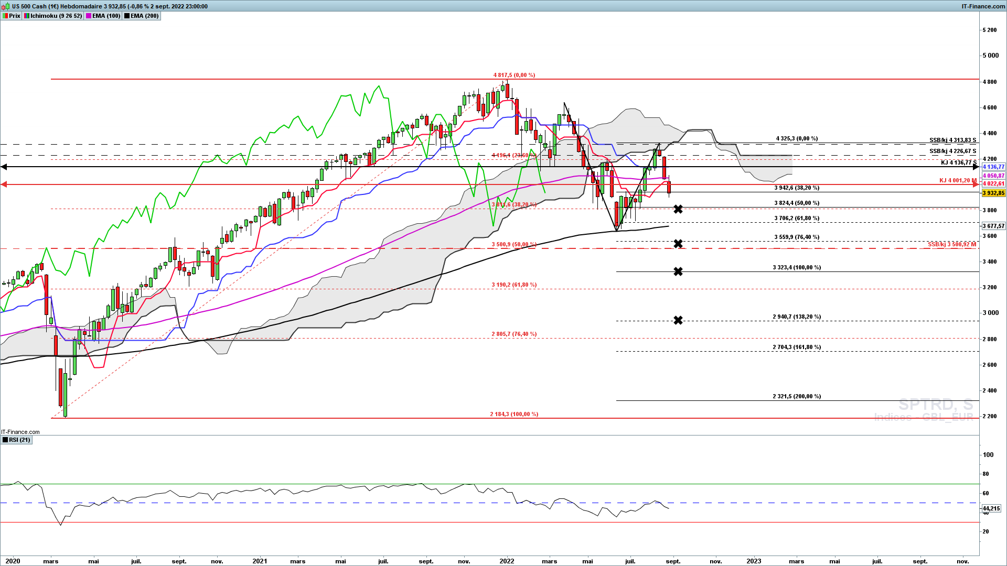
Task: Open the EMA (200) indicator legend
Action: pyautogui.click(x=142, y=16)
